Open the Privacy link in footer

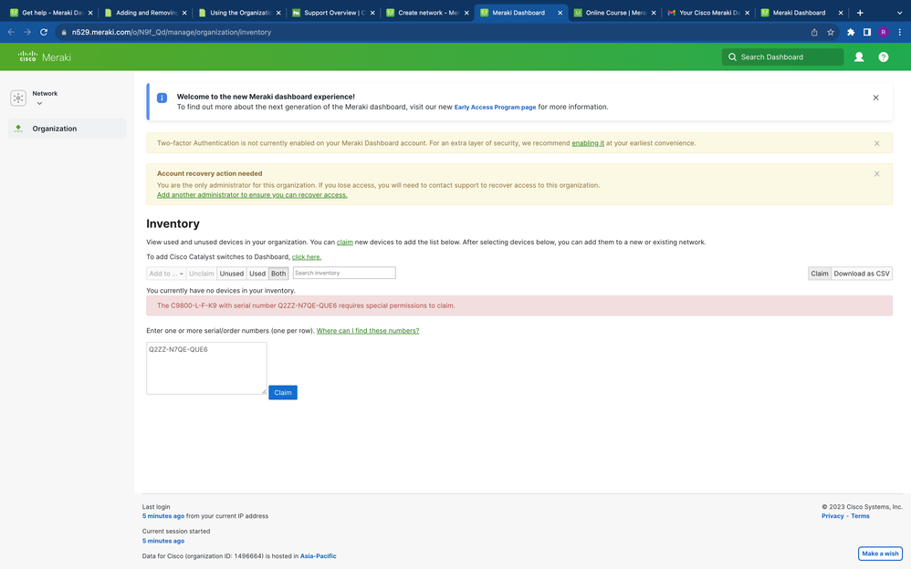point(832,516)
